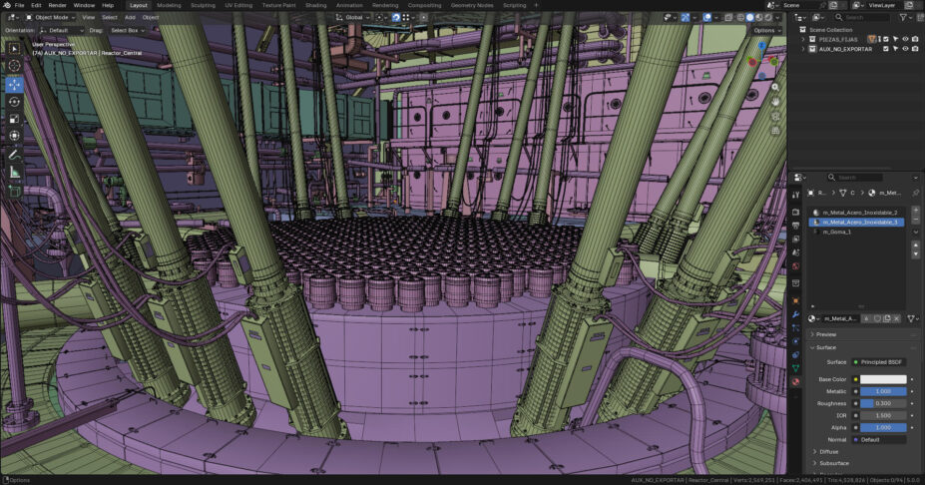925x485 pixels.
Task: Add a new material slot plus
Action: click(x=916, y=210)
